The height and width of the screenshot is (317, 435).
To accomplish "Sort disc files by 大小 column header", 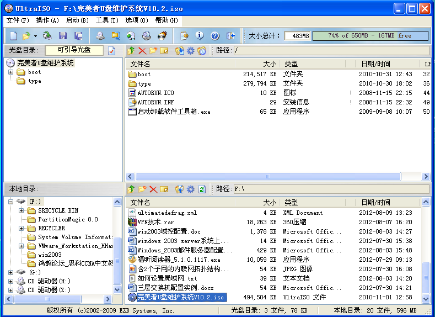I will (x=257, y=64).
